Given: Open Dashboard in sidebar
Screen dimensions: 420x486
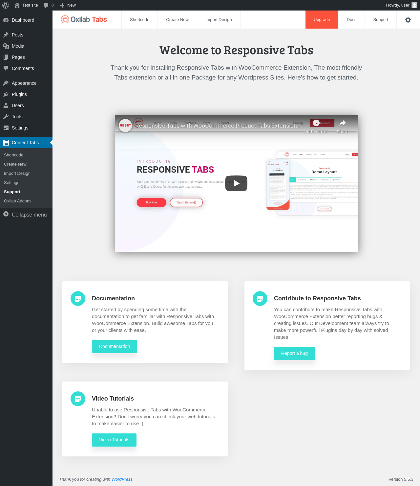Looking at the screenshot, I should click(x=26, y=20).
